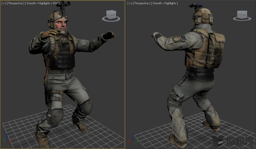This screenshot has width=256, height=149.
Task: Click the compass ring under the right ViewCube
Action: click(x=242, y=19)
